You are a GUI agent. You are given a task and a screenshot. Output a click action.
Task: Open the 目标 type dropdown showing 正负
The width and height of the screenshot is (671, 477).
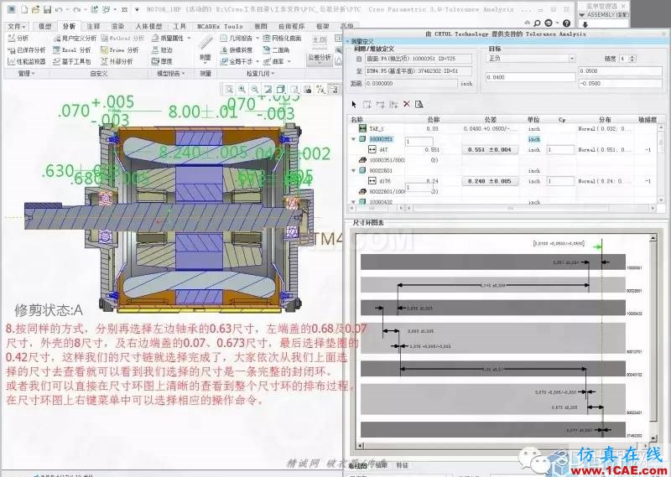tap(531, 58)
